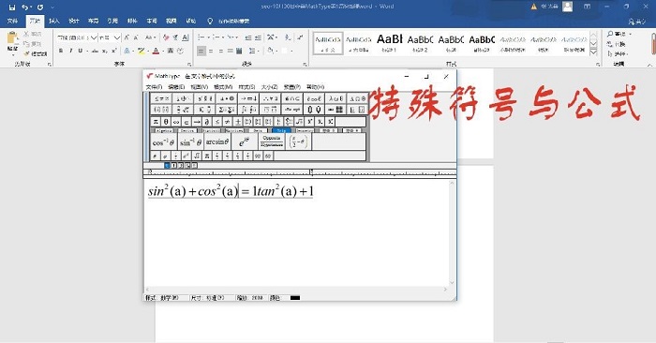
Task: Open lowercase Greek letters palette in MathType
Action: (335, 98)
